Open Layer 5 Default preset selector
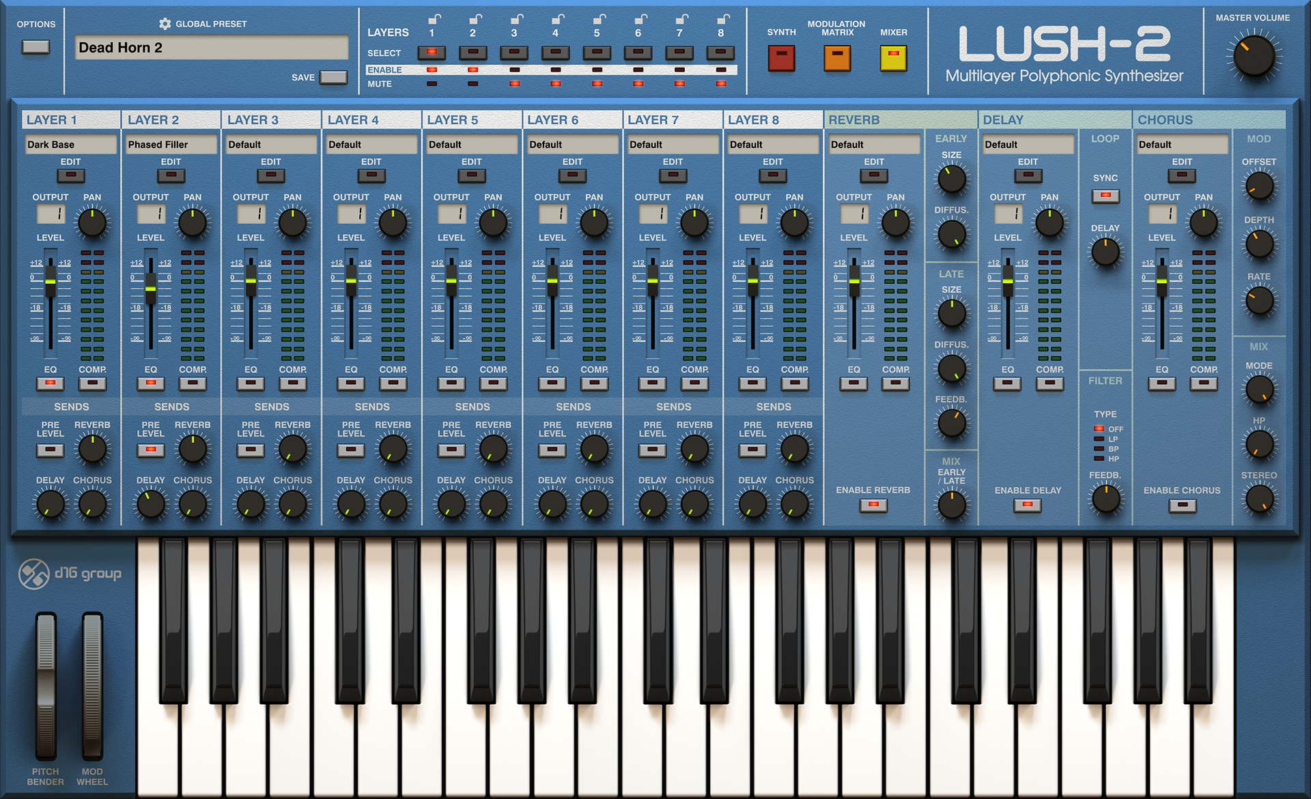 tap(472, 145)
